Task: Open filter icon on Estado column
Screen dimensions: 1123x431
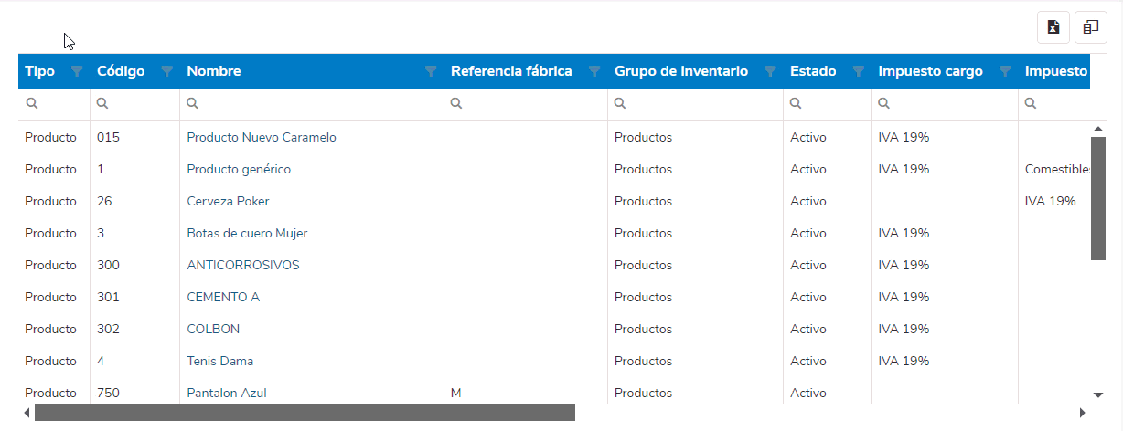Action: pyautogui.click(x=858, y=71)
